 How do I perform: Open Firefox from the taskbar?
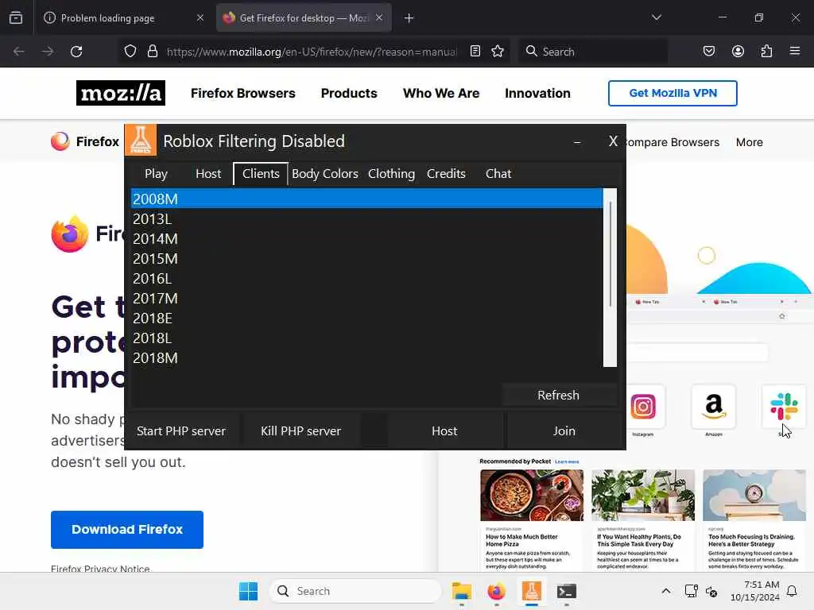pyautogui.click(x=496, y=591)
